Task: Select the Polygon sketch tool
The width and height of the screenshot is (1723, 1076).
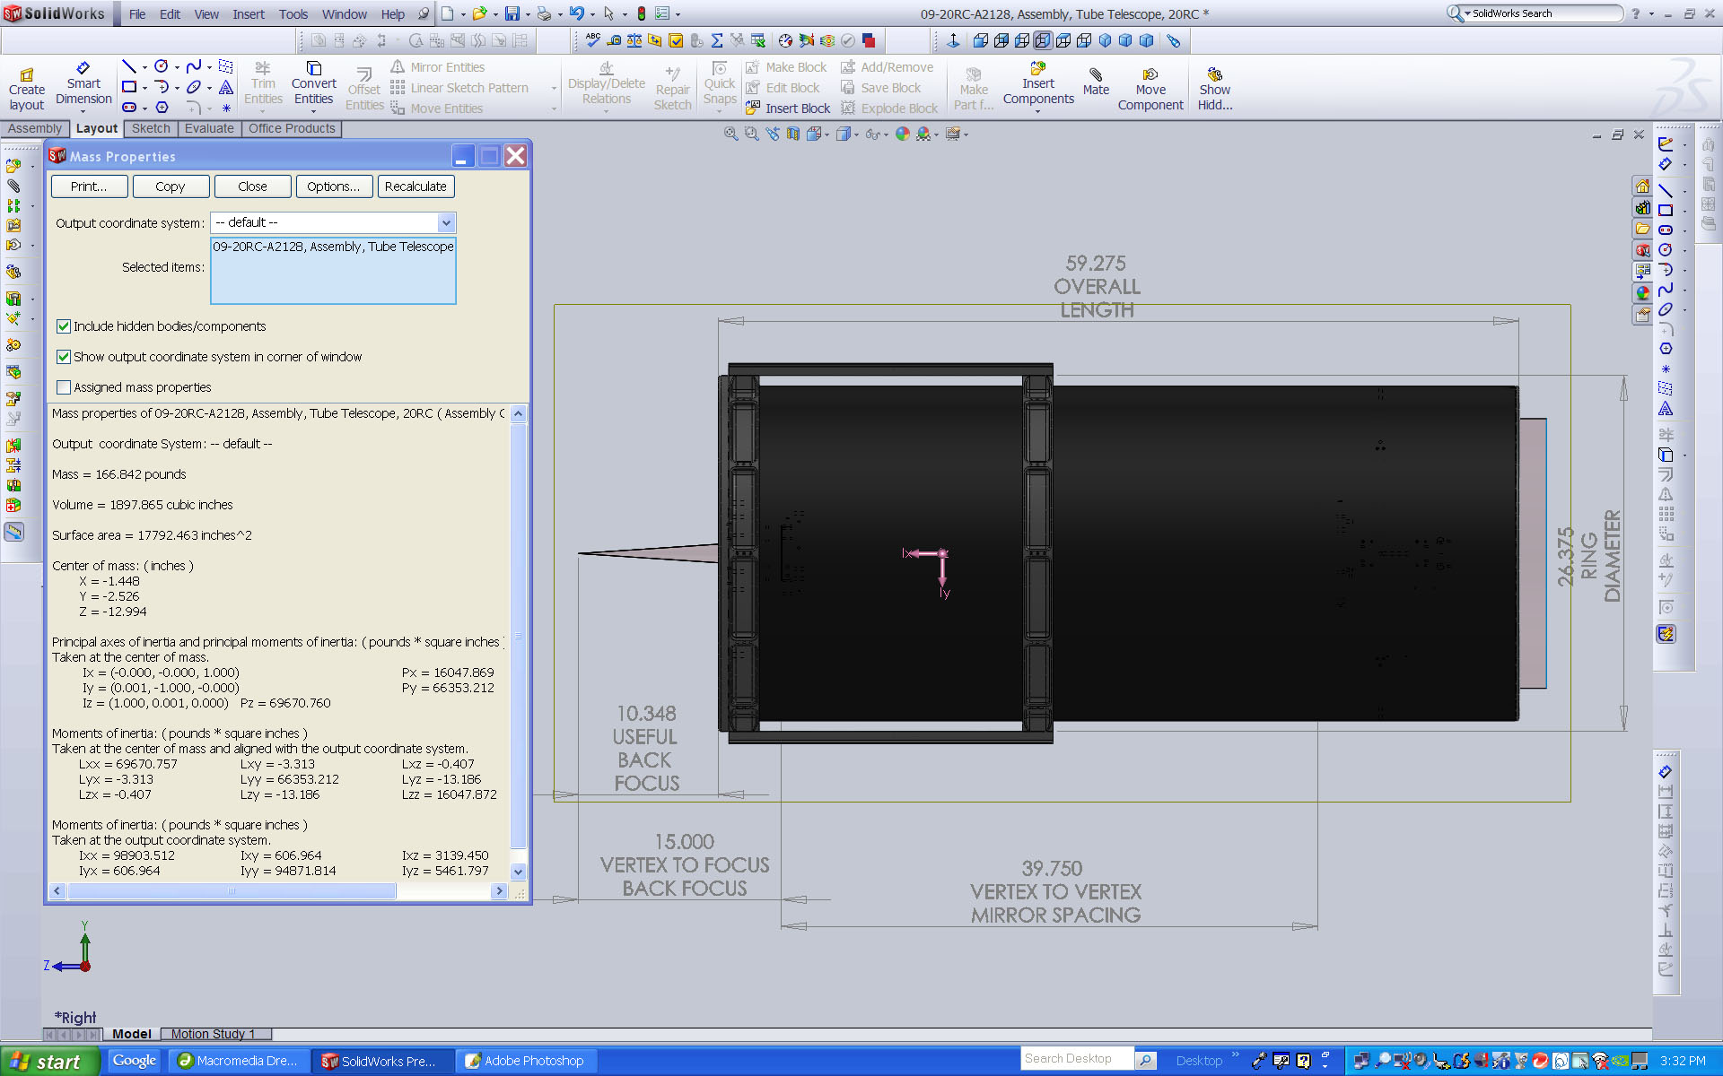Action: pos(162,108)
